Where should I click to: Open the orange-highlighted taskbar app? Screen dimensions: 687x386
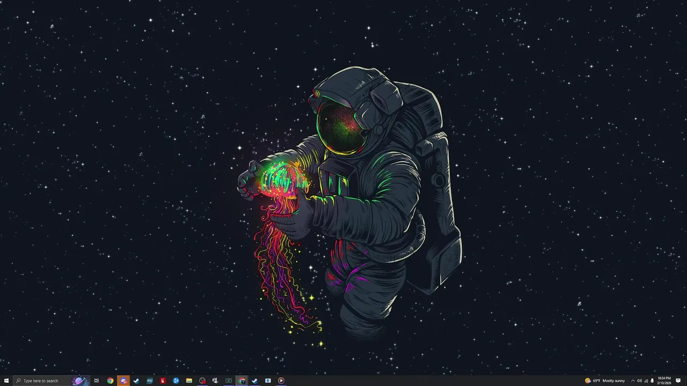pos(123,381)
